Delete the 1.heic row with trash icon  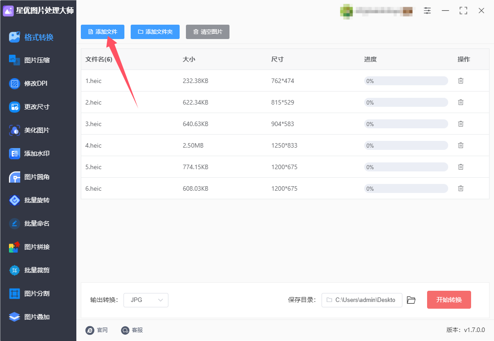[461, 81]
